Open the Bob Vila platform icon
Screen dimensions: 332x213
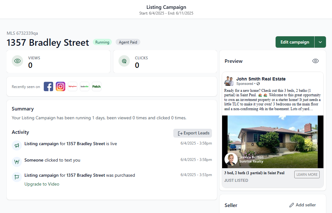84,86
